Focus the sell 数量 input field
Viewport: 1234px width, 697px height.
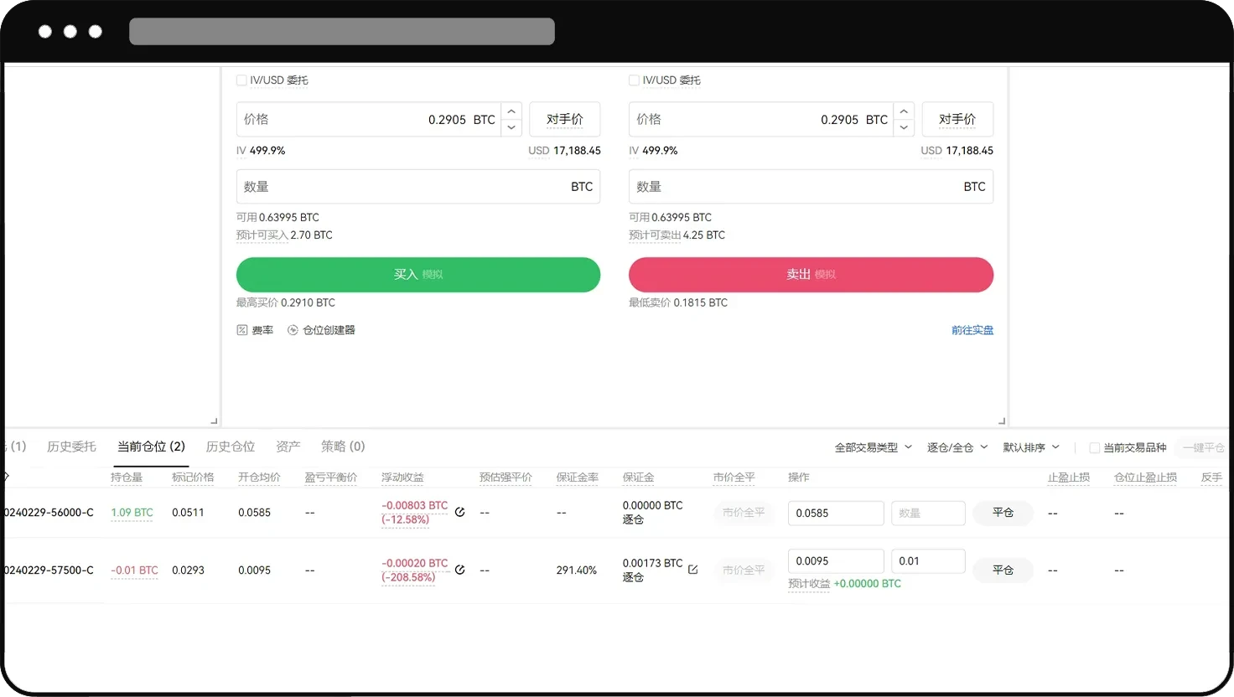(811, 187)
